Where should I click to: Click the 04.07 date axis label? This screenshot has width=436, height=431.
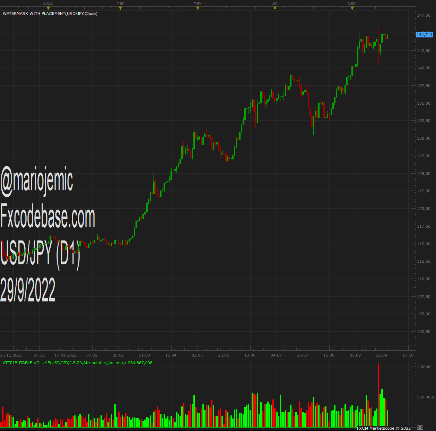(x=276, y=355)
